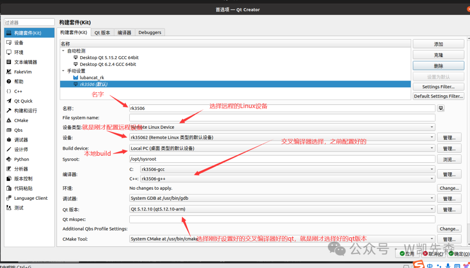Go to the Python settings category
This screenshot has width=470, height=268.
(x=21, y=159)
